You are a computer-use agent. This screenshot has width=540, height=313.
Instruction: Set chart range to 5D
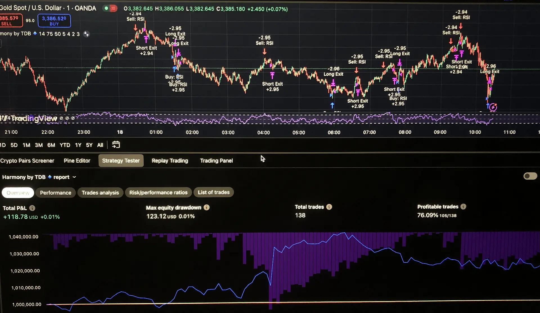14,145
